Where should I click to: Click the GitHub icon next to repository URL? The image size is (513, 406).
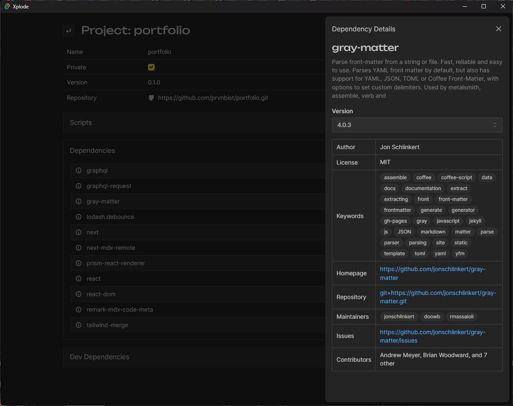[151, 98]
